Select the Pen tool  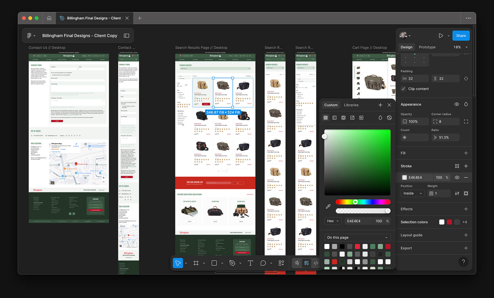232,263
